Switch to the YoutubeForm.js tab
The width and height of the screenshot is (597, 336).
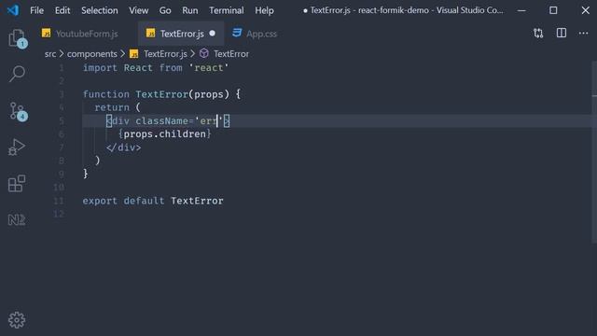point(86,34)
